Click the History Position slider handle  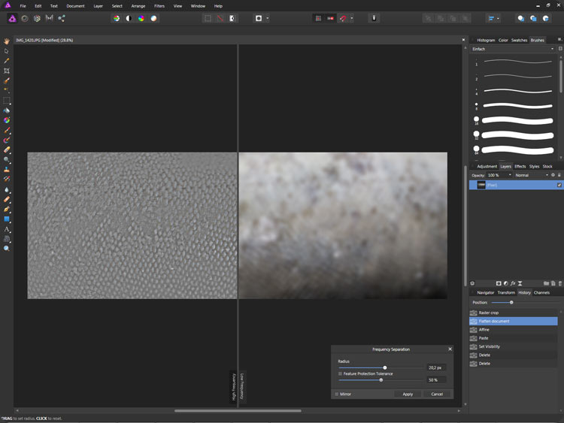click(x=511, y=303)
